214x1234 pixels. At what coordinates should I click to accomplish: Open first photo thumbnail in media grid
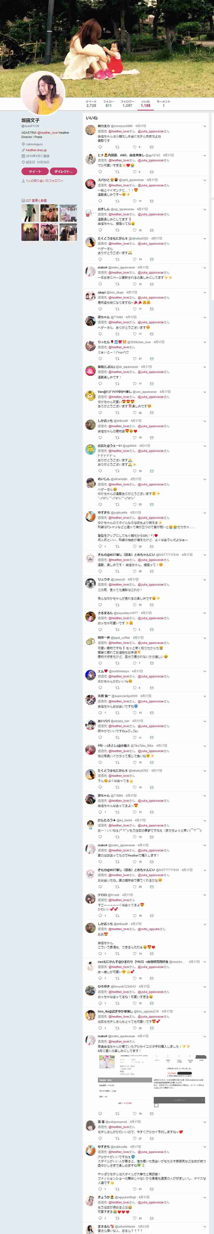click(x=30, y=213)
